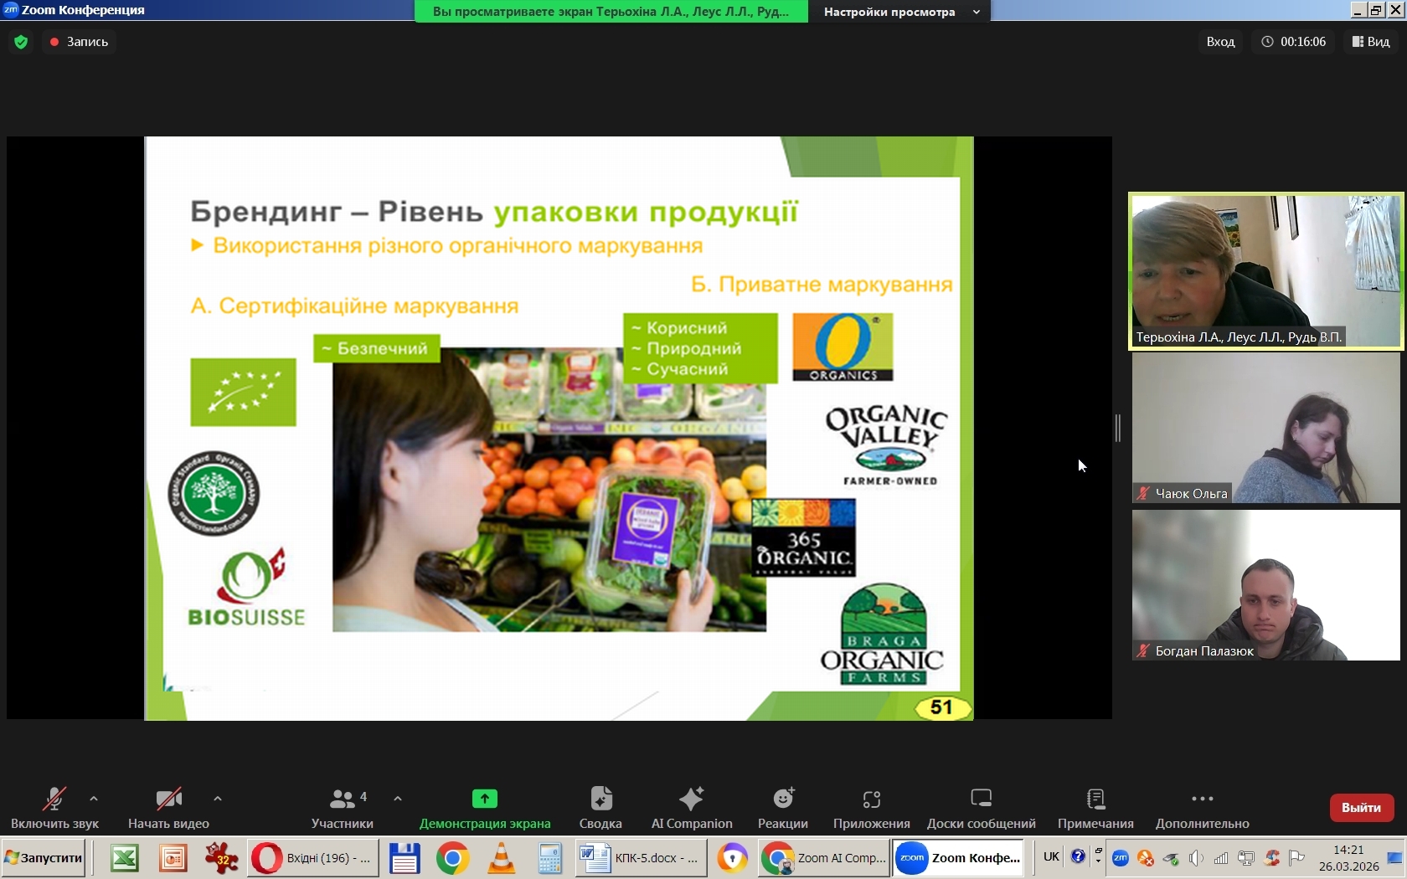Open Доски сообщений whiteboards icon

[981, 799]
